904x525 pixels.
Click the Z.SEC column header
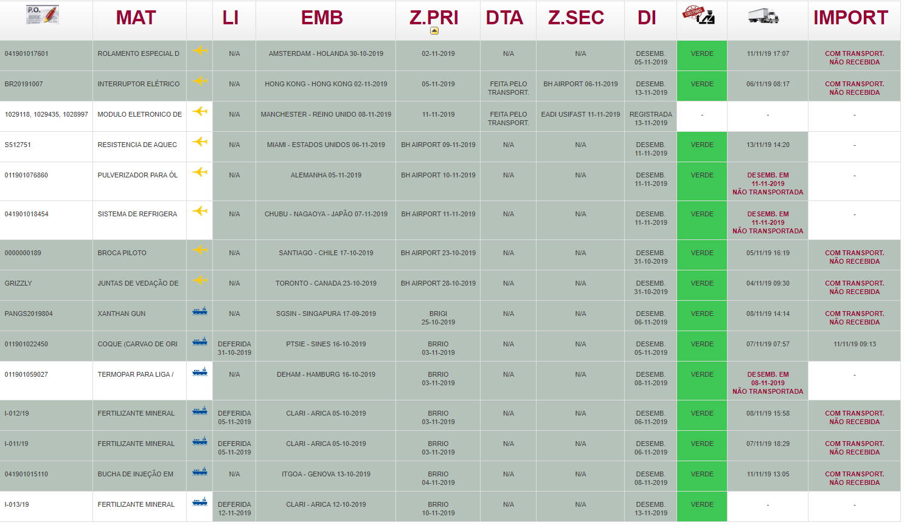click(x=575, y=18)
